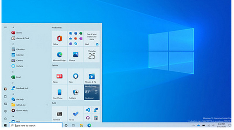Open Documents from the Start left rail
Image resolution: width=234 pixels, height=130 pixels.
pos(5,96)
